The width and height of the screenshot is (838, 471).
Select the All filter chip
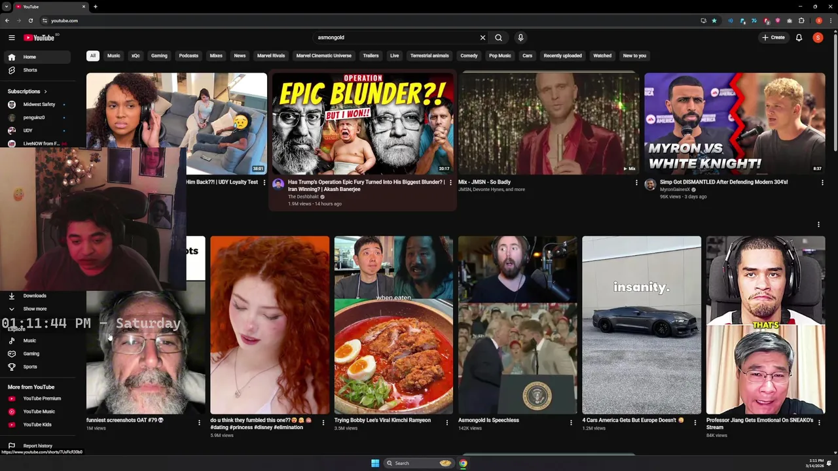click(x=93, y=56)
